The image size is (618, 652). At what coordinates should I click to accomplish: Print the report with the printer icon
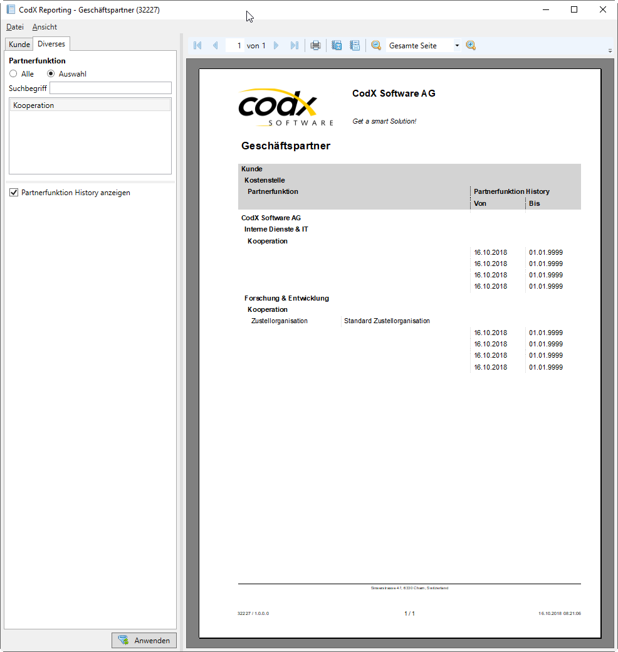click(316, 45)
